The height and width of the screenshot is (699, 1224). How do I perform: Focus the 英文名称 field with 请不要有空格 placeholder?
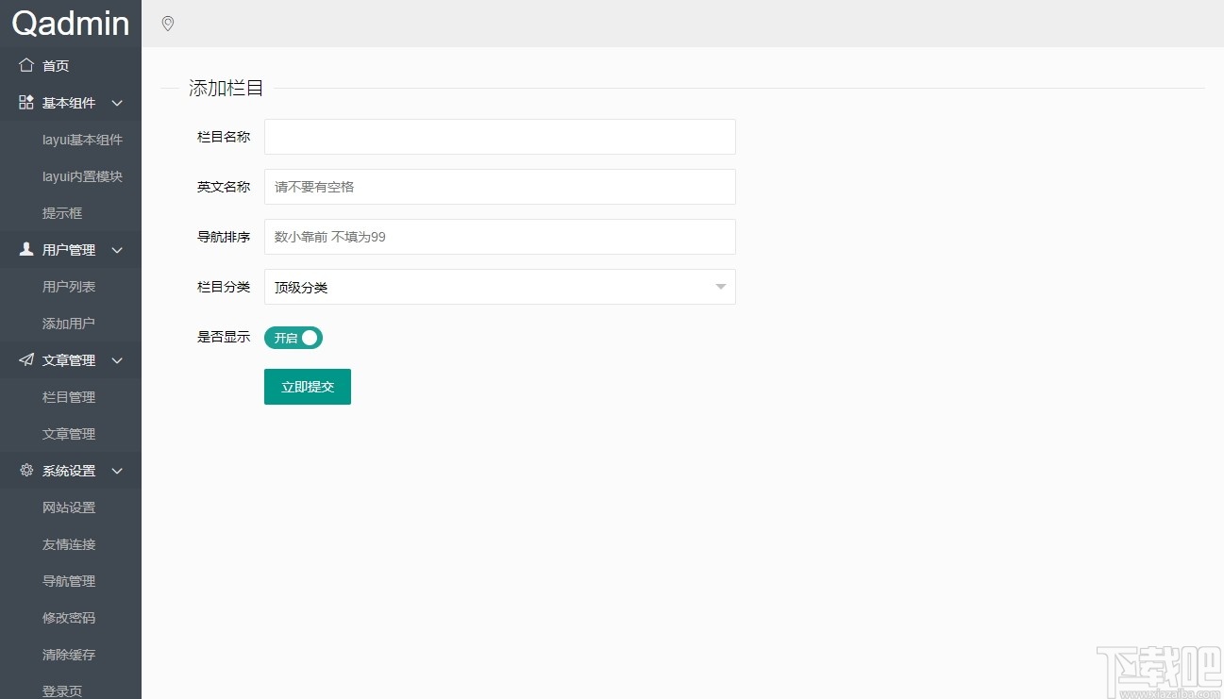(x=499, y=187)
